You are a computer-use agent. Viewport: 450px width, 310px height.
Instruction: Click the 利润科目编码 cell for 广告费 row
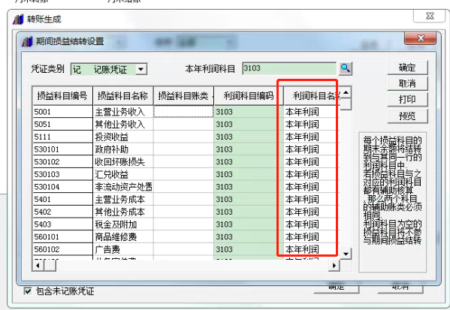click(x=248, y=249)
